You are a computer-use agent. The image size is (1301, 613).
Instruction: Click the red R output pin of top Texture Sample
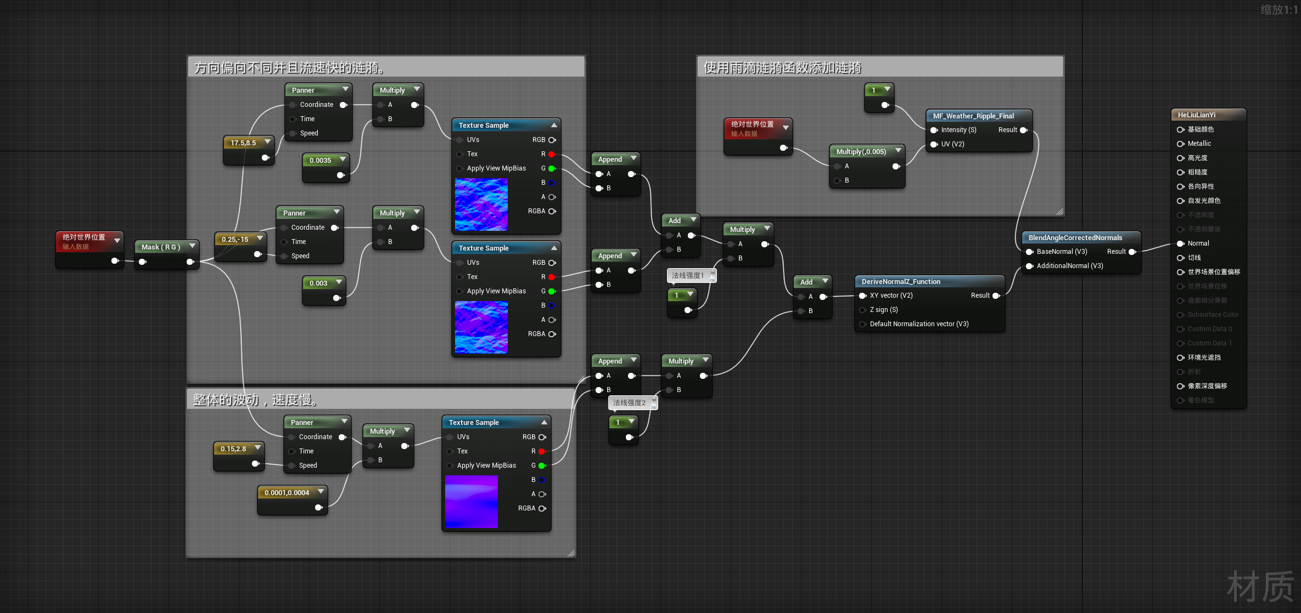click(x=552, y=154)
